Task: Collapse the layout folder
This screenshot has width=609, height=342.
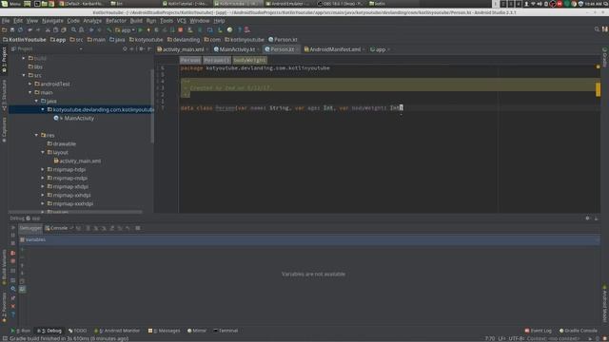Action: coord(43,152)
